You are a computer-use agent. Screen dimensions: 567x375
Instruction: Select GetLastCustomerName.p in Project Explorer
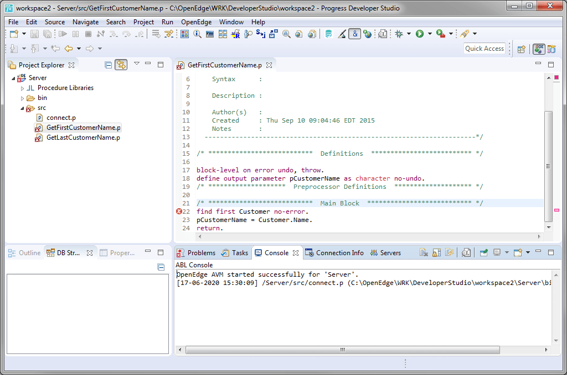pyautogui.click(x=83, y=138)
